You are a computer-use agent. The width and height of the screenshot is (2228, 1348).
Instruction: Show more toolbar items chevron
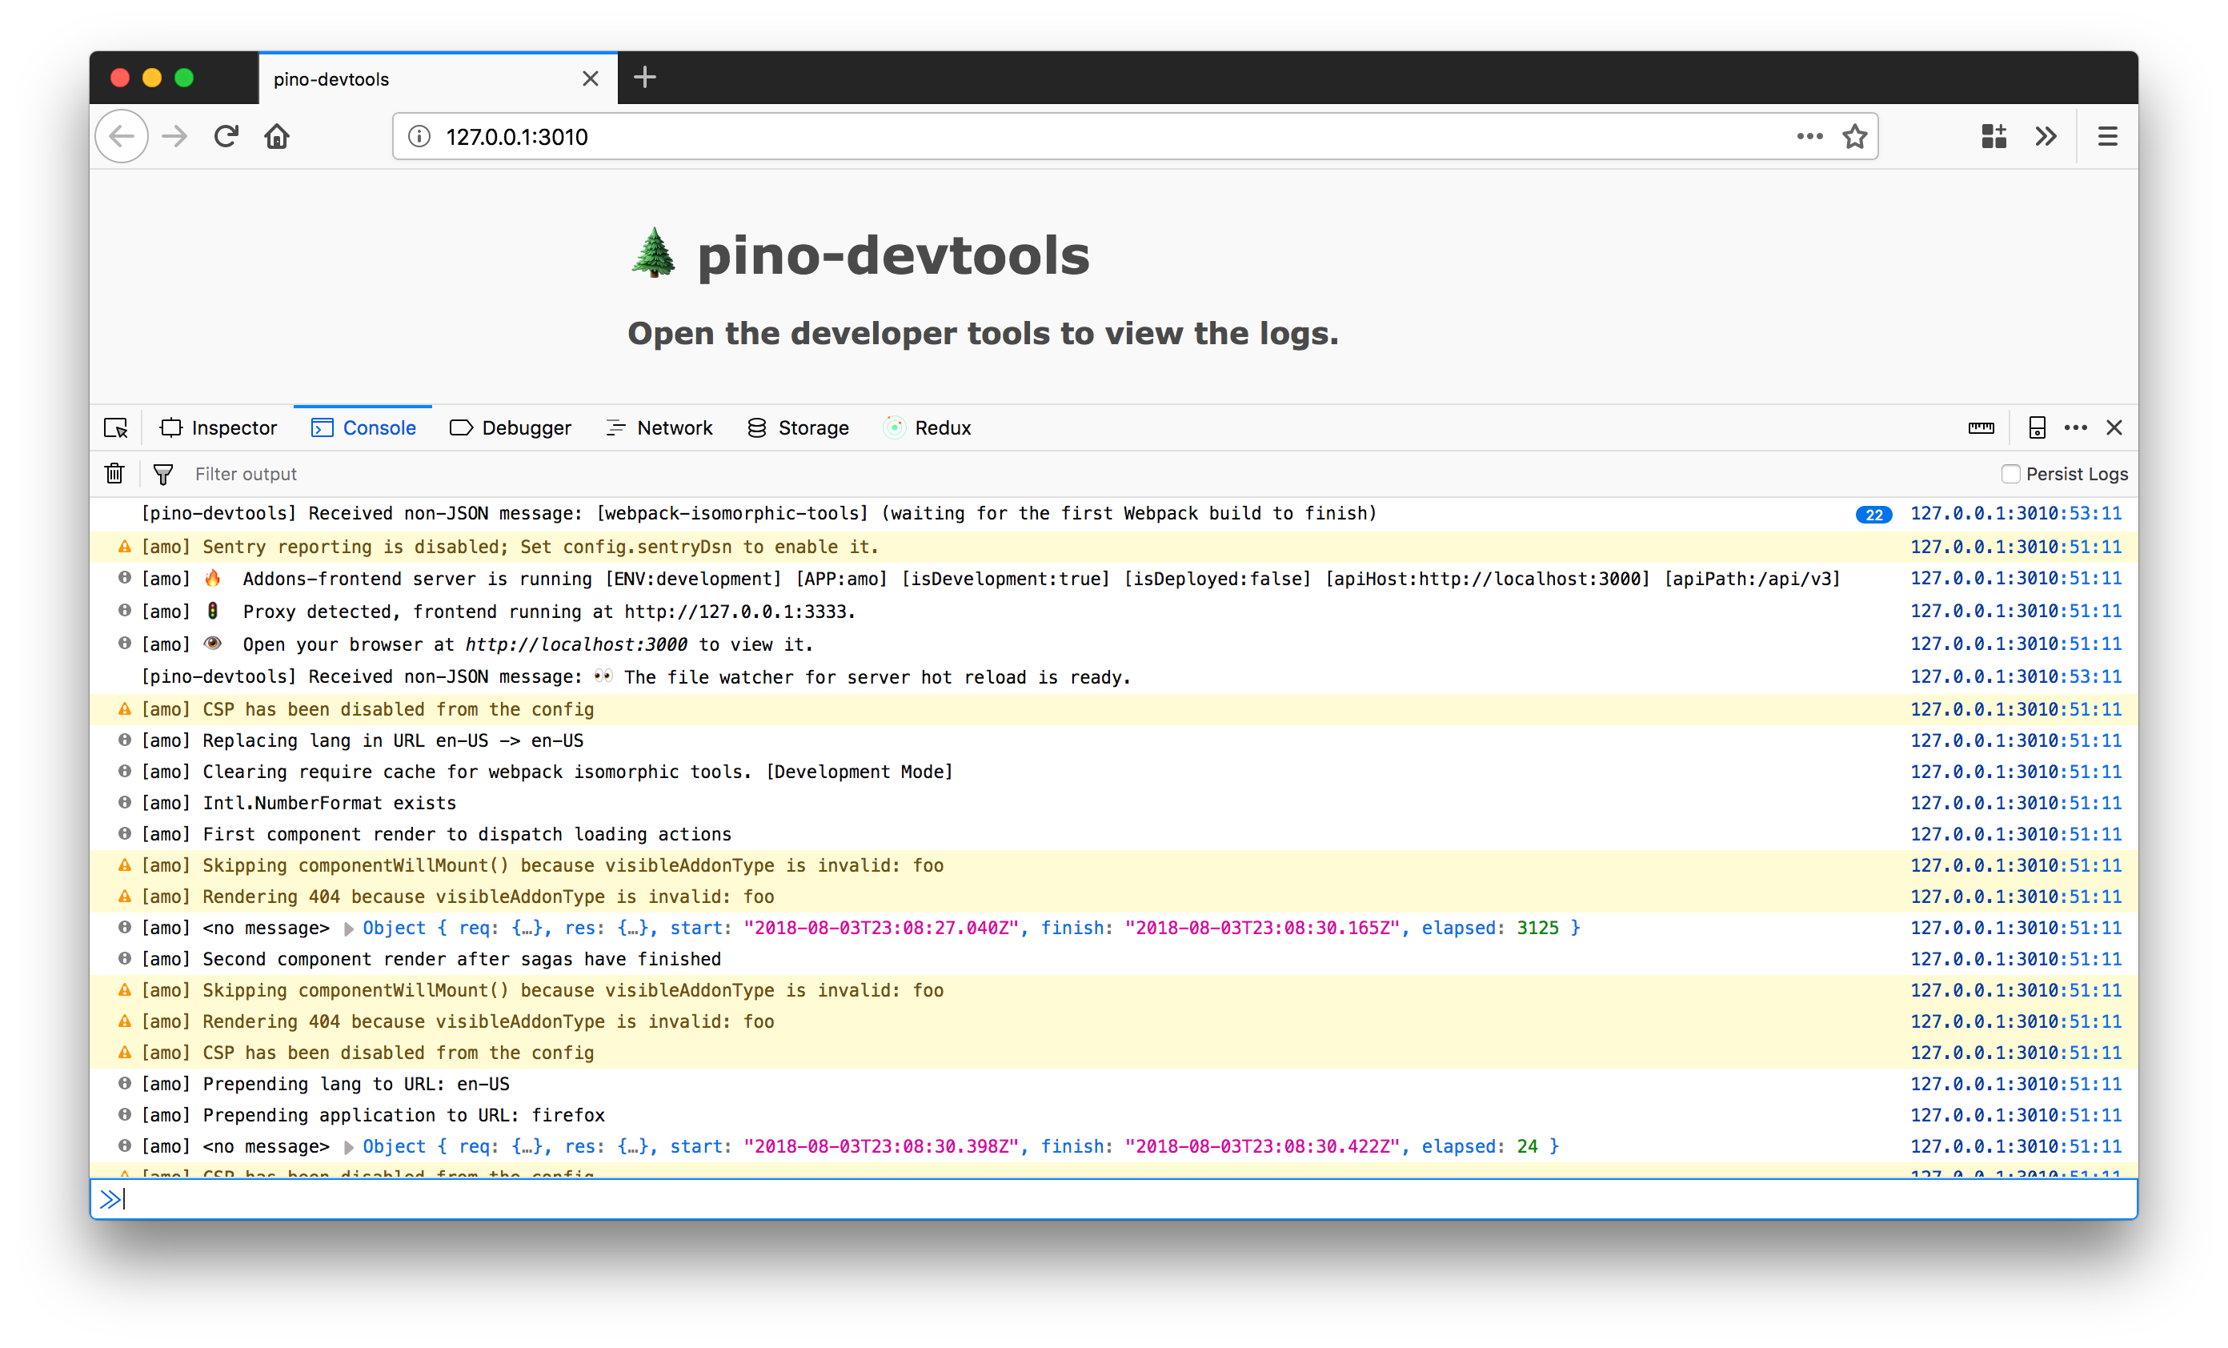point(2046,137)
